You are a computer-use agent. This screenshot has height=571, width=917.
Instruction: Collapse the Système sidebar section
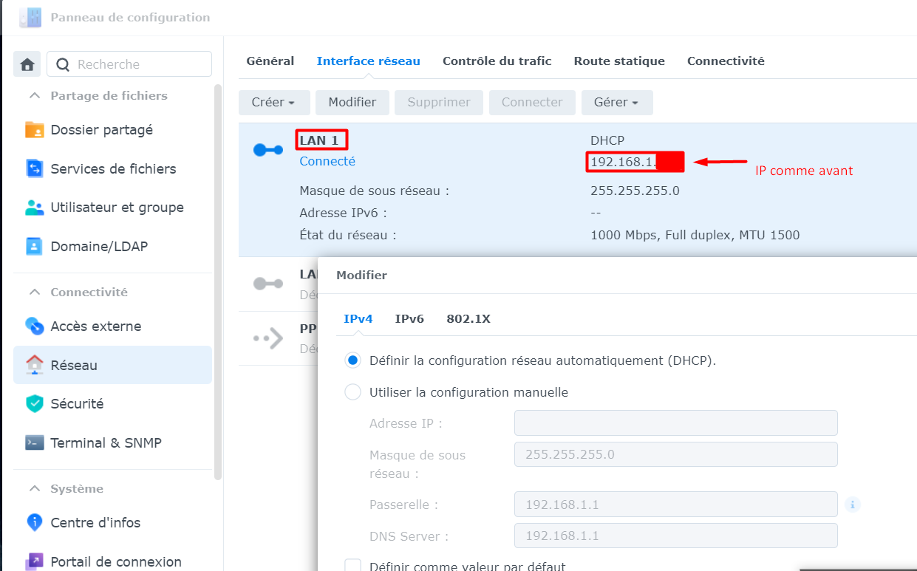coord(34,488)
